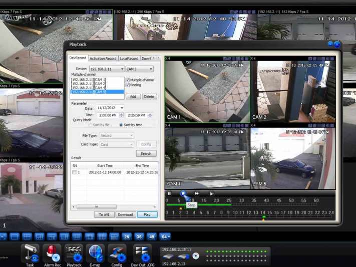Screen dimensions: 356x267
Task: Open the CAM 5 channel dropdown
Action: pos(150,69)
